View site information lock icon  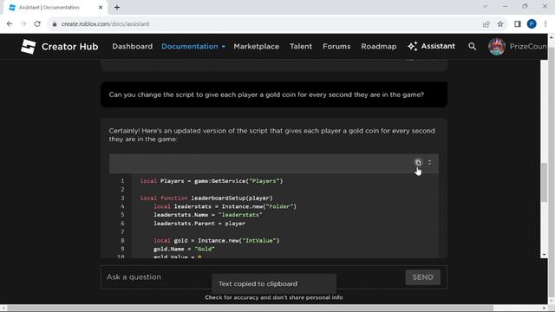(54, 24)
